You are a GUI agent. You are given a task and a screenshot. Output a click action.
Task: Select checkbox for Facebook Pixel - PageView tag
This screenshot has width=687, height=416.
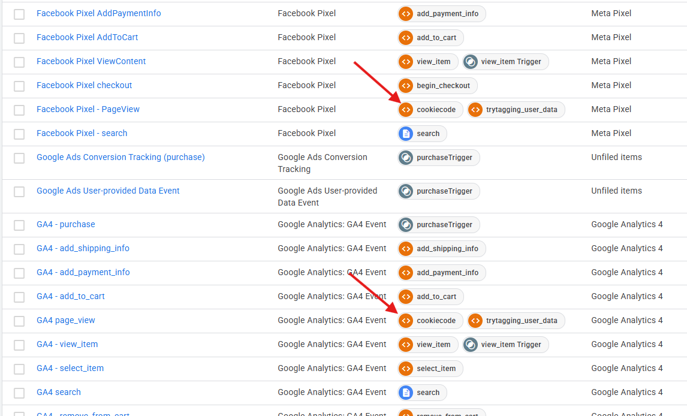pos(19,110)
